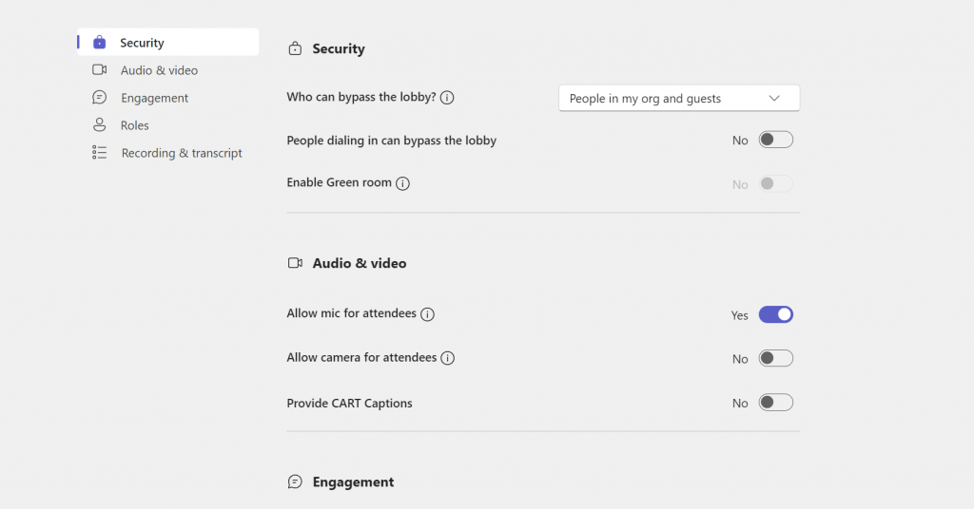
Task: Click the Audio & video camera sidebar icon
Action: coord(100,70)
